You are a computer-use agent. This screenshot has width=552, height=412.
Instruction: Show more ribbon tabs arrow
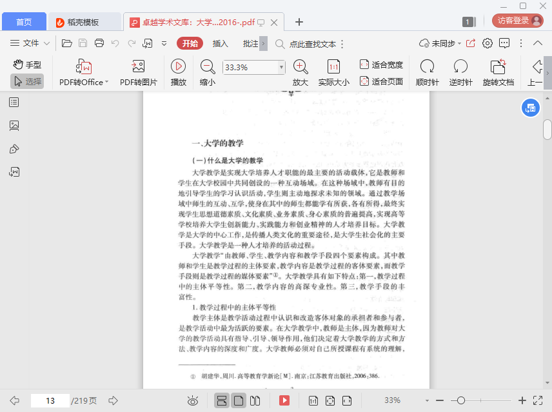coord(263,44)
